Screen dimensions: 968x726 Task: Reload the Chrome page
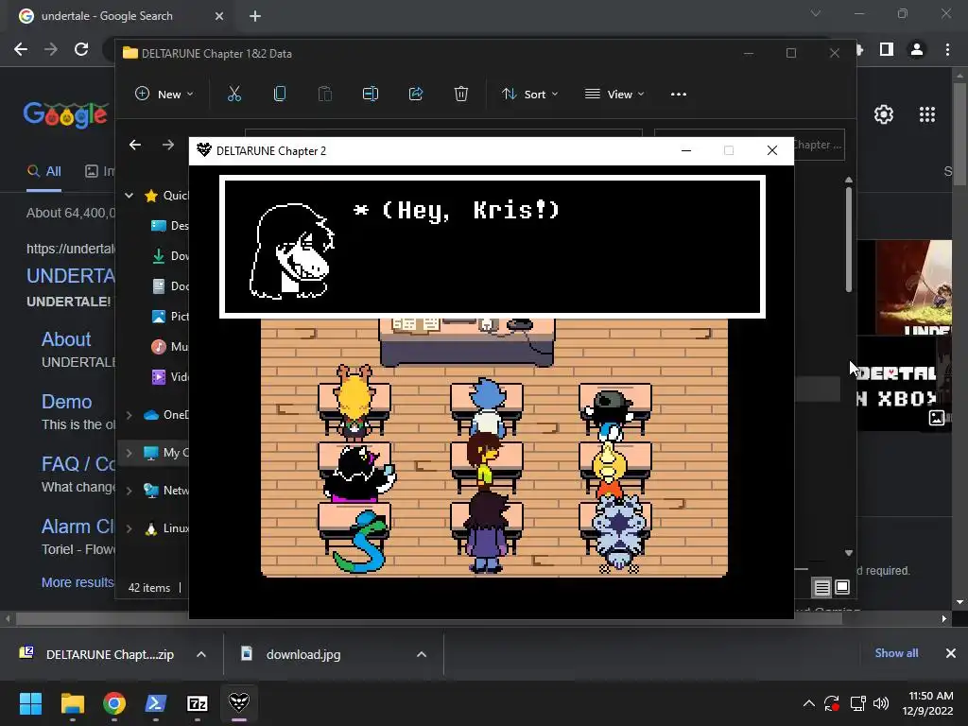point(81,49)
